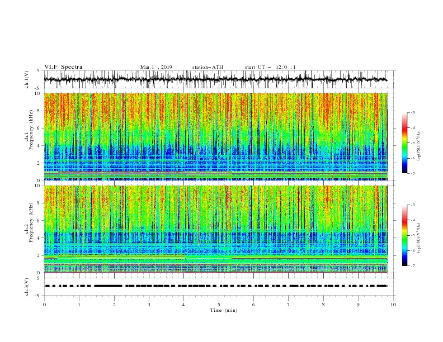This screenshot has height=342, width=443.
Task: Click the time axis tick label "8"
Action: point(323,305)
